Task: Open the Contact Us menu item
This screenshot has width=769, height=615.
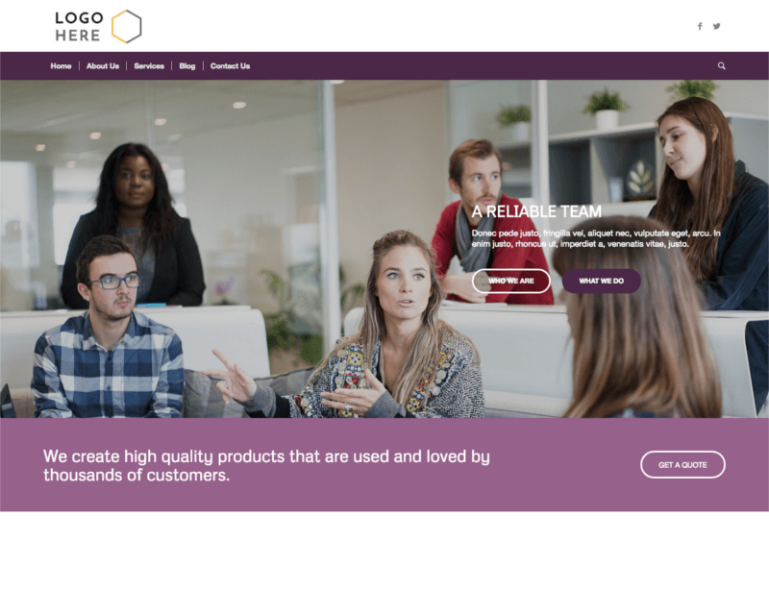Action: [230, 66]
